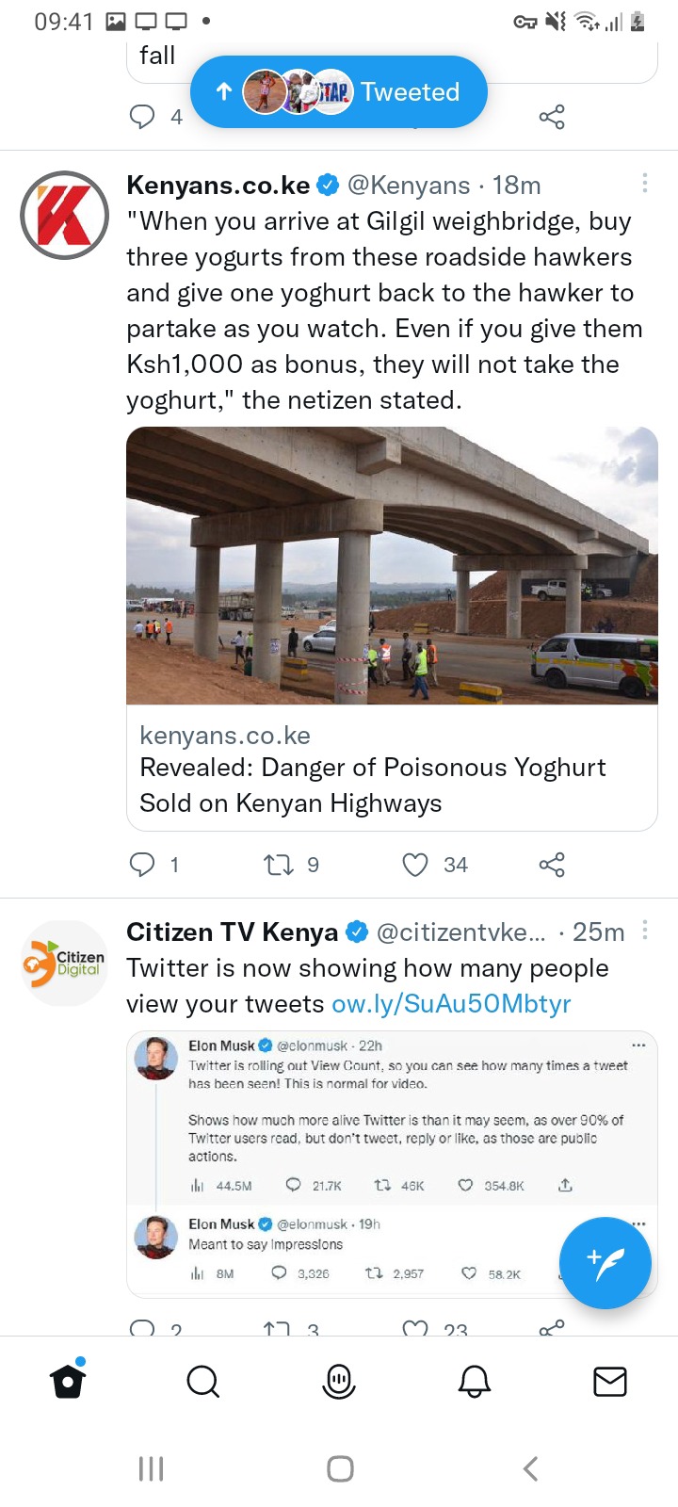Screen dimensions: 678x1507
Task: Tap the Android back navigation arrow
Action: [530, 1468]
